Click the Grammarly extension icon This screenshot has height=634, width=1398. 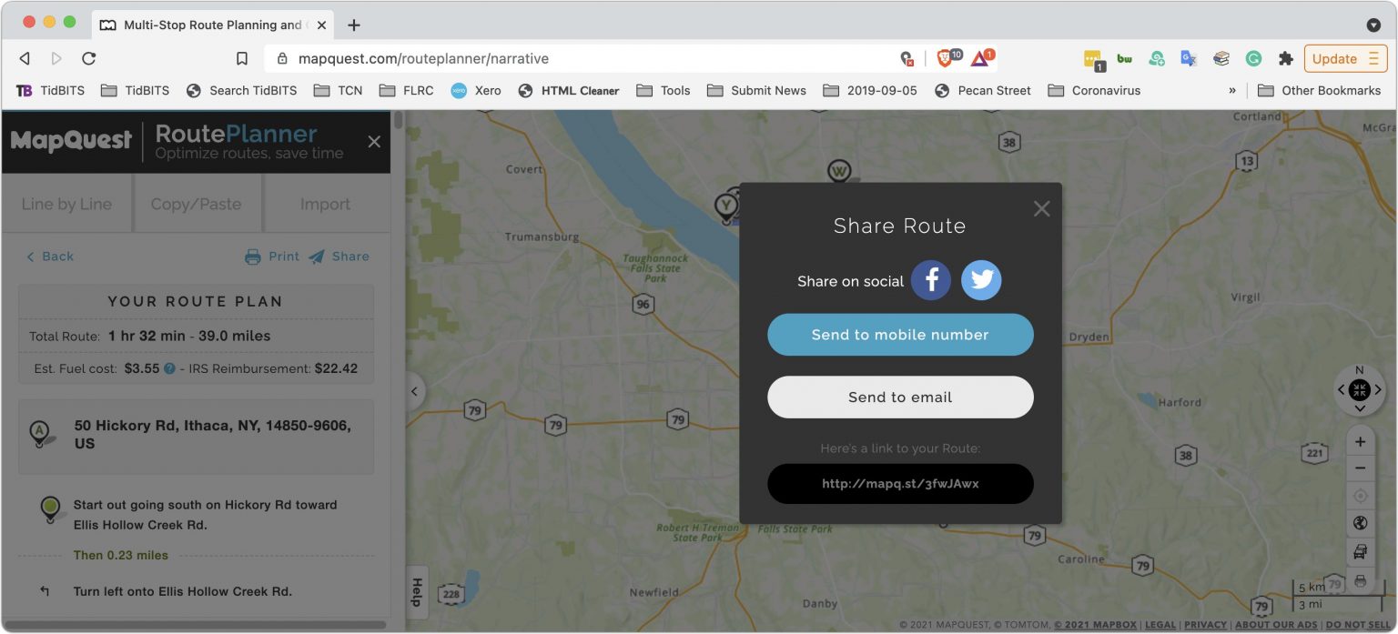click(1254, 57)
